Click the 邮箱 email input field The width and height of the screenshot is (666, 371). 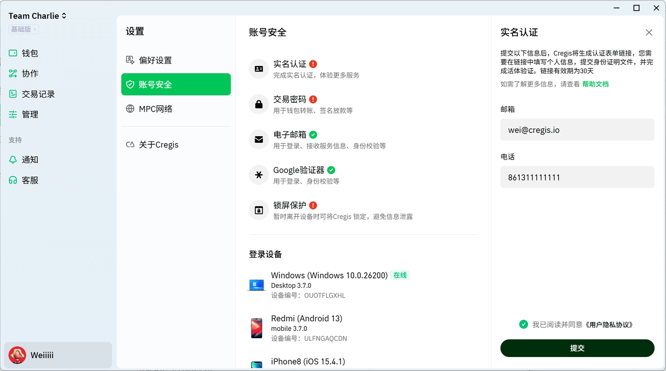tap(577, 130)
